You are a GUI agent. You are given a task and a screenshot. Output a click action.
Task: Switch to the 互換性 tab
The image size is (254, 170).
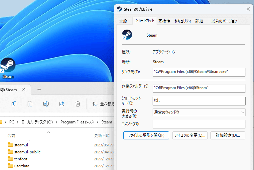[164, 21]
